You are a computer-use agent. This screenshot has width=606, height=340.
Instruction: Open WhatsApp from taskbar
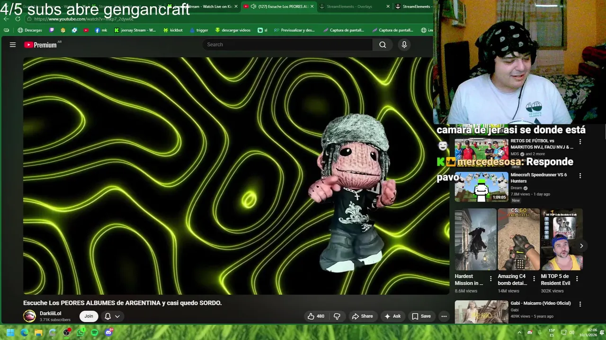[80, 332]
